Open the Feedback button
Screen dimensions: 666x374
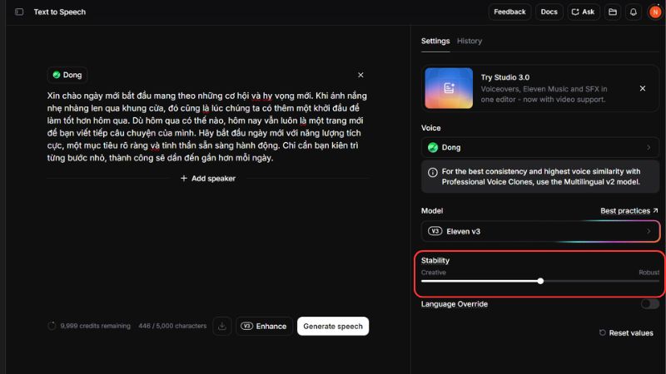tap(509, 12)
